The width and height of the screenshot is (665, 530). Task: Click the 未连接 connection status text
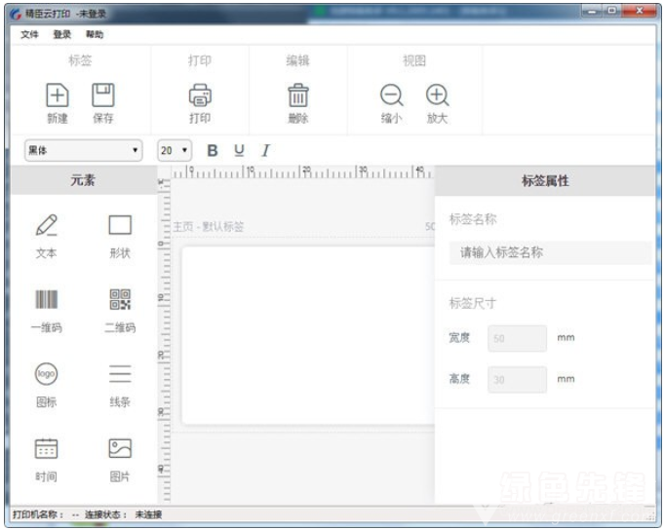(x=148, y=514)
